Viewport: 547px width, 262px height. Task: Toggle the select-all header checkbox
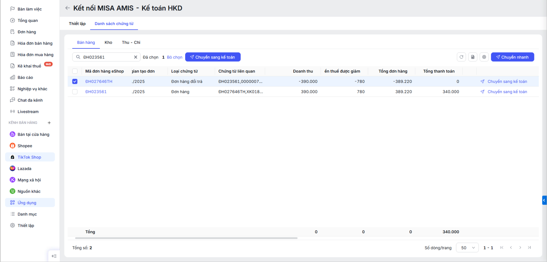[x=75, y=71]
